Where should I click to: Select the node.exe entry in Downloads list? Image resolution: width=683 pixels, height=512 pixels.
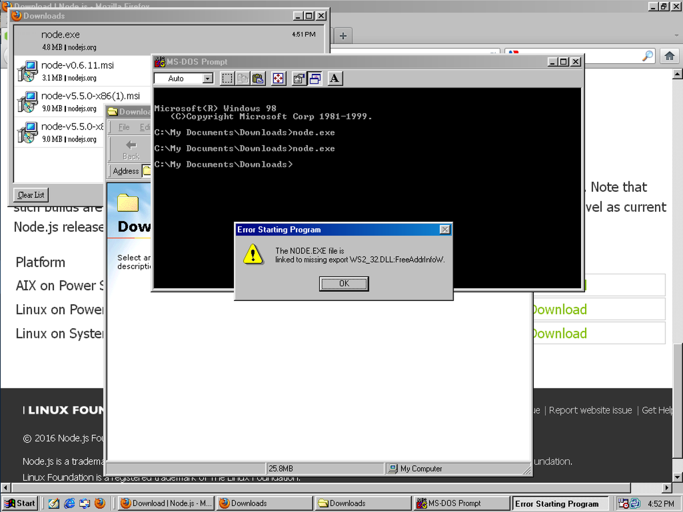click(x=168, y=40)
